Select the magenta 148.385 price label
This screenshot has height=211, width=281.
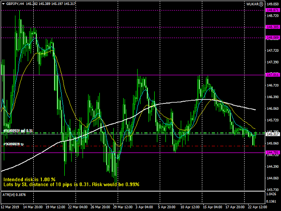(x=272, y=27)
